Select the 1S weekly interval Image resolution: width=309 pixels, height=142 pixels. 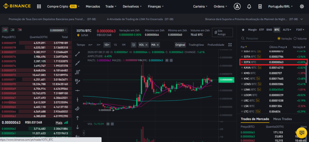pyautogui.click(x=115, y=45)
